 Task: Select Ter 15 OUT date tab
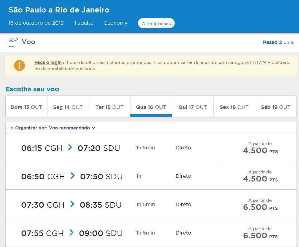(x=109, y=107)
